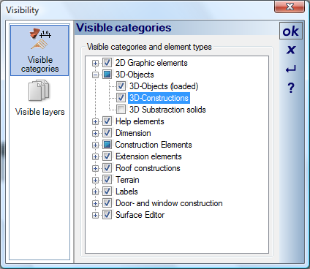This screenshot has height=269, width=310.
Task: Confirm with the ok button
Action: (x=291, y=31)
